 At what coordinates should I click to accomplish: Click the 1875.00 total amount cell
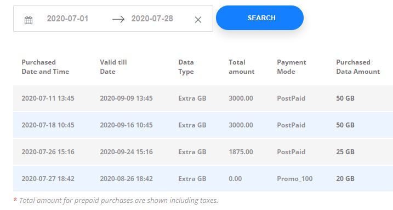click(x=241, y=151)
